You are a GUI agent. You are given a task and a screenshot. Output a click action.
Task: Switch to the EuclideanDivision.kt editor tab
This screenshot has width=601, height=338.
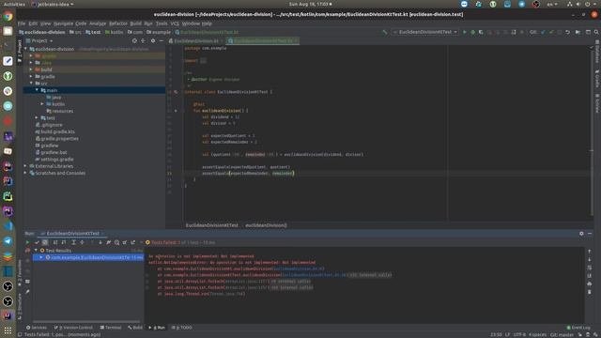point(196,40)
